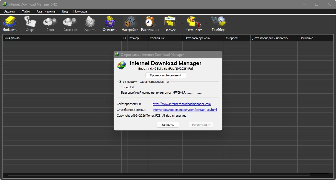Open the Помощь menu
This screenshot has height=180, width=336.
(80, 11)
